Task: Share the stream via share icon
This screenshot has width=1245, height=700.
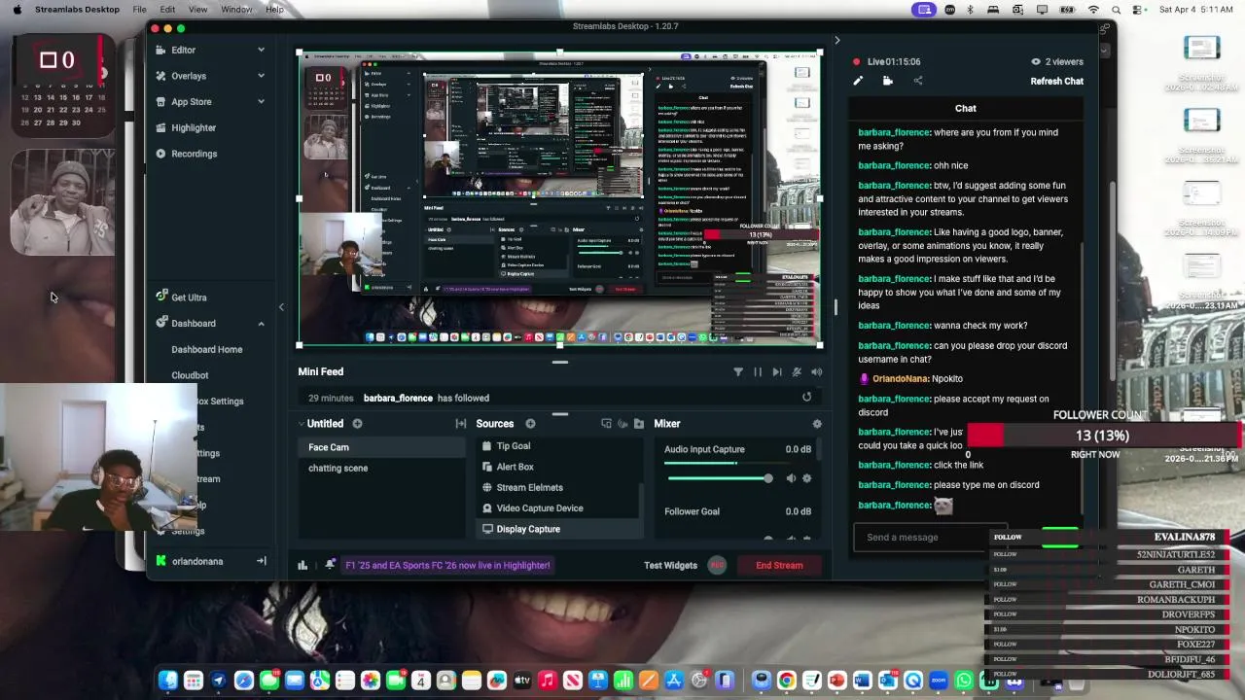Action: click(x=918, y=82)
